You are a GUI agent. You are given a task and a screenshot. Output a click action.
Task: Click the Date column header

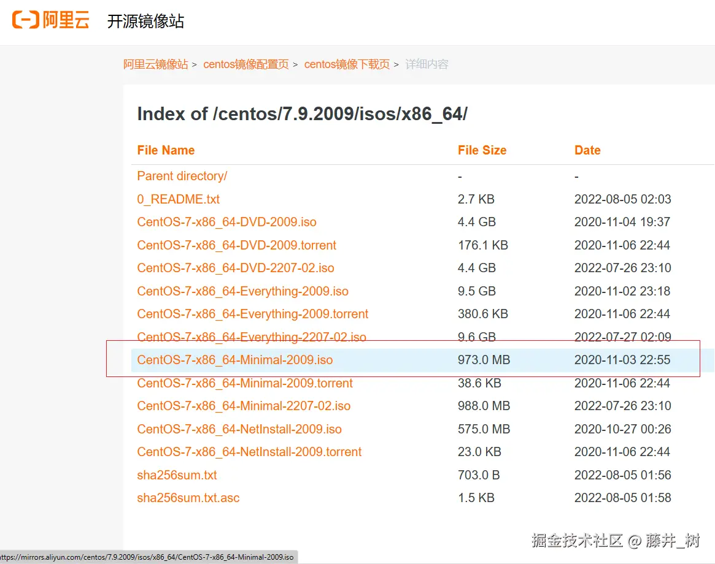coord(587,150)
